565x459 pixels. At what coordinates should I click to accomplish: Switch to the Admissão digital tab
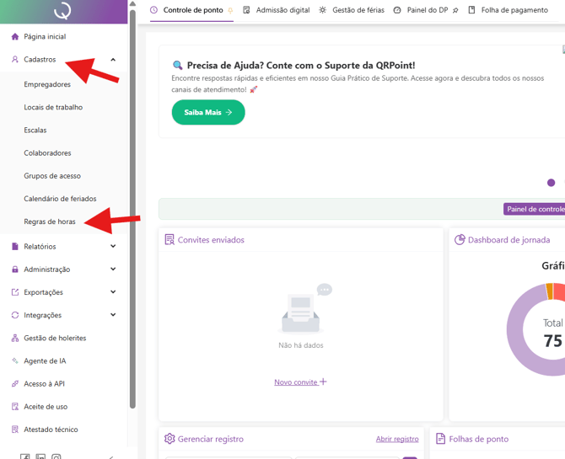point(276,10)
